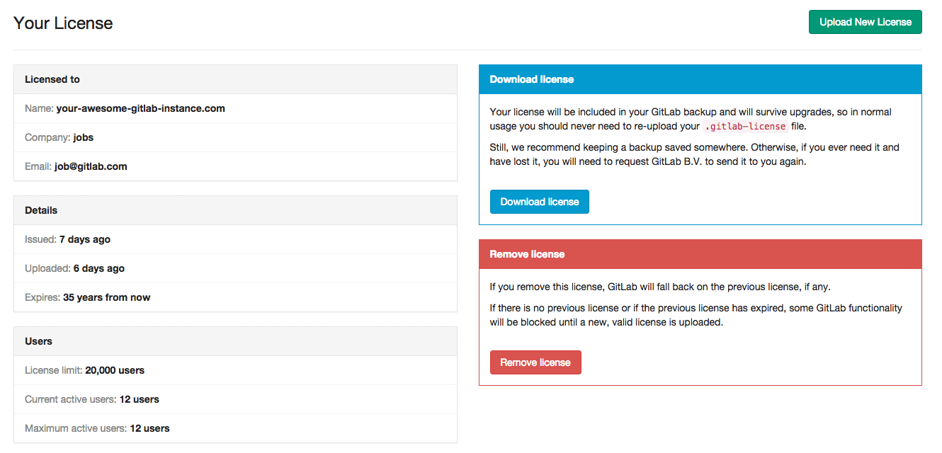Screen dimensions: 942x453
Task: Click the Your License page heading
Action: point(63,23)
